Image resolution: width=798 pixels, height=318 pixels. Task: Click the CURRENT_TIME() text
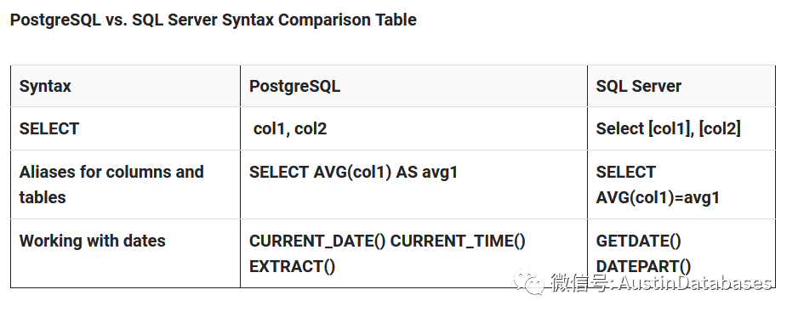pyautogui.click(x=458, y=241)
